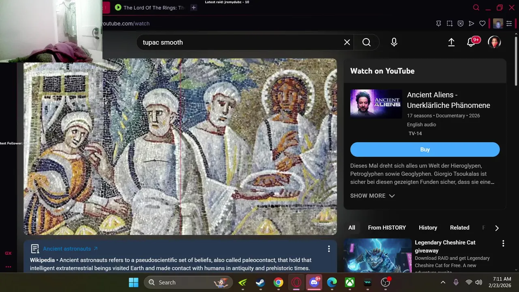
Task: Open Ancient Aliens - Unerklärliche Phänomene title
Action: [x=448, y=100]
